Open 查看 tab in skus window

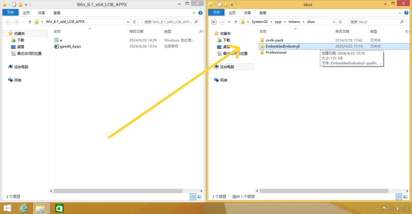click(x=263, y=13)
